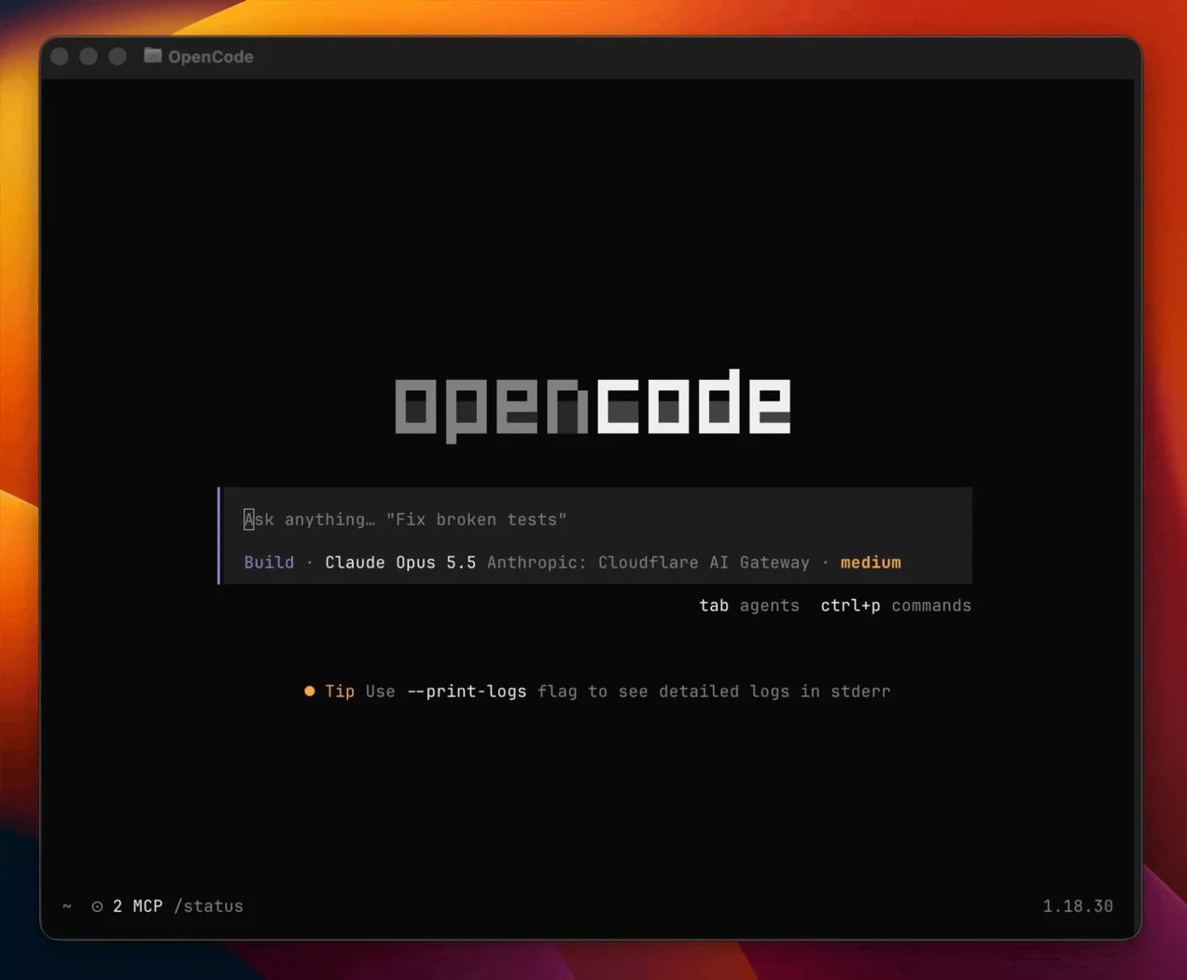Screen dimensions: 1187x980
Task: Close the OpenCode terminal window
Action: click(60, 57)
